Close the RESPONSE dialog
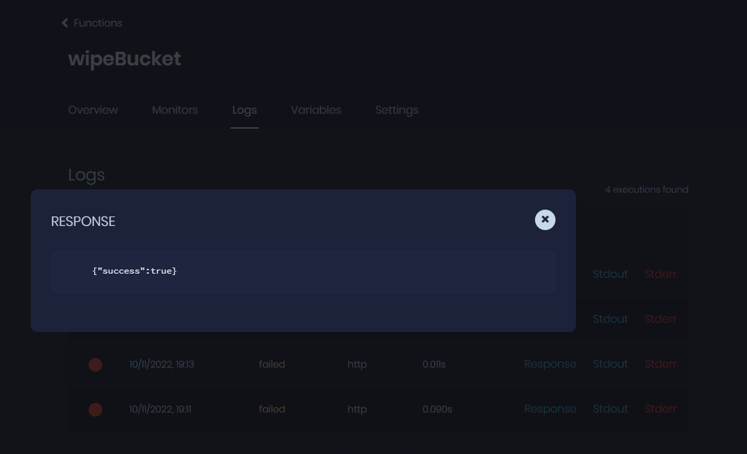The height and width of the screenshot is (454, 747). click(545, 220)
